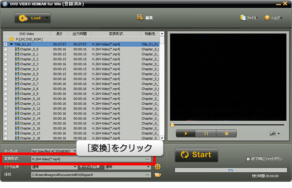Open the ビデオ品質 dropdown
292x188 pixels.
point(54,167)
